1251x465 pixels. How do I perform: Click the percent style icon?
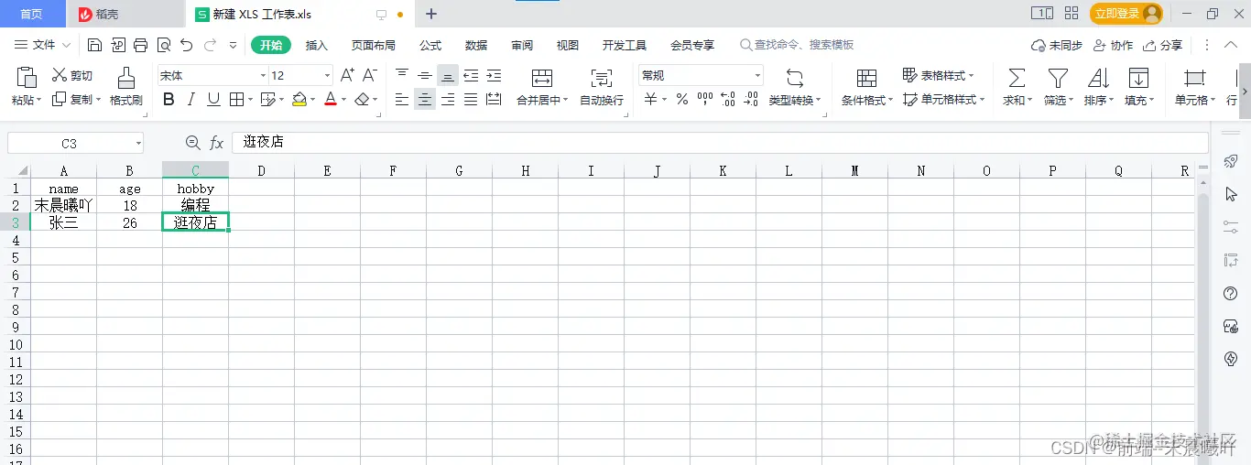pos(682,100)
